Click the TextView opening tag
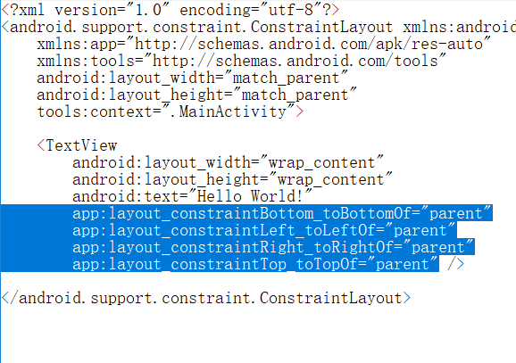Viewport: 516px width, 363px height. 77,145
